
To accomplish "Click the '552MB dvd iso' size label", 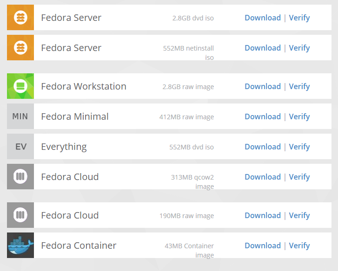I will tap(192, 147).
